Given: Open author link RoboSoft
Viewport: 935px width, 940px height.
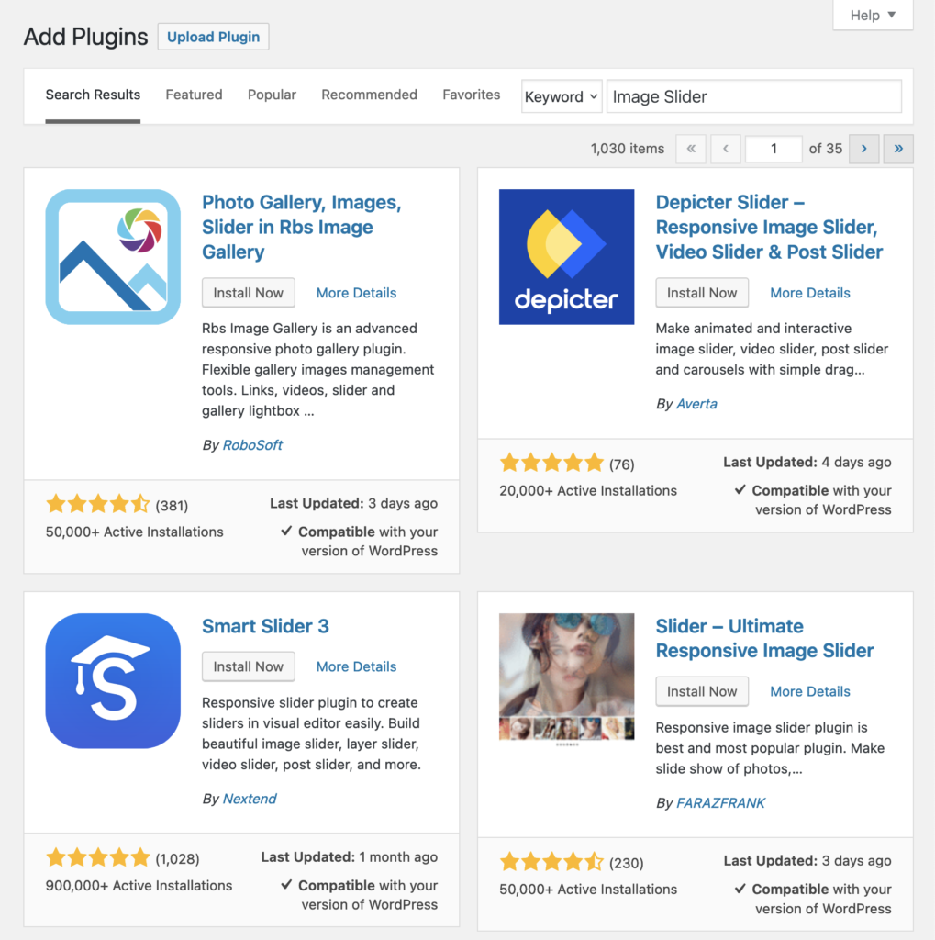Looking at the screenshot, I should coord(252,445).
